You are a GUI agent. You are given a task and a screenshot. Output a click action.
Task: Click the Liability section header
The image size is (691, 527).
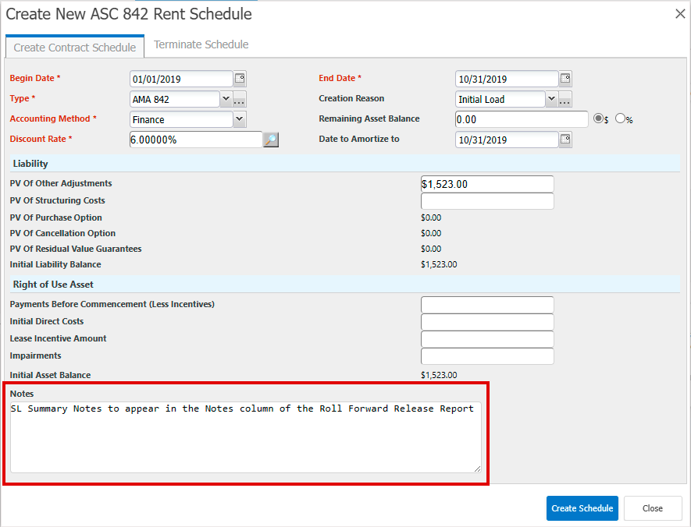pos(345,164)
